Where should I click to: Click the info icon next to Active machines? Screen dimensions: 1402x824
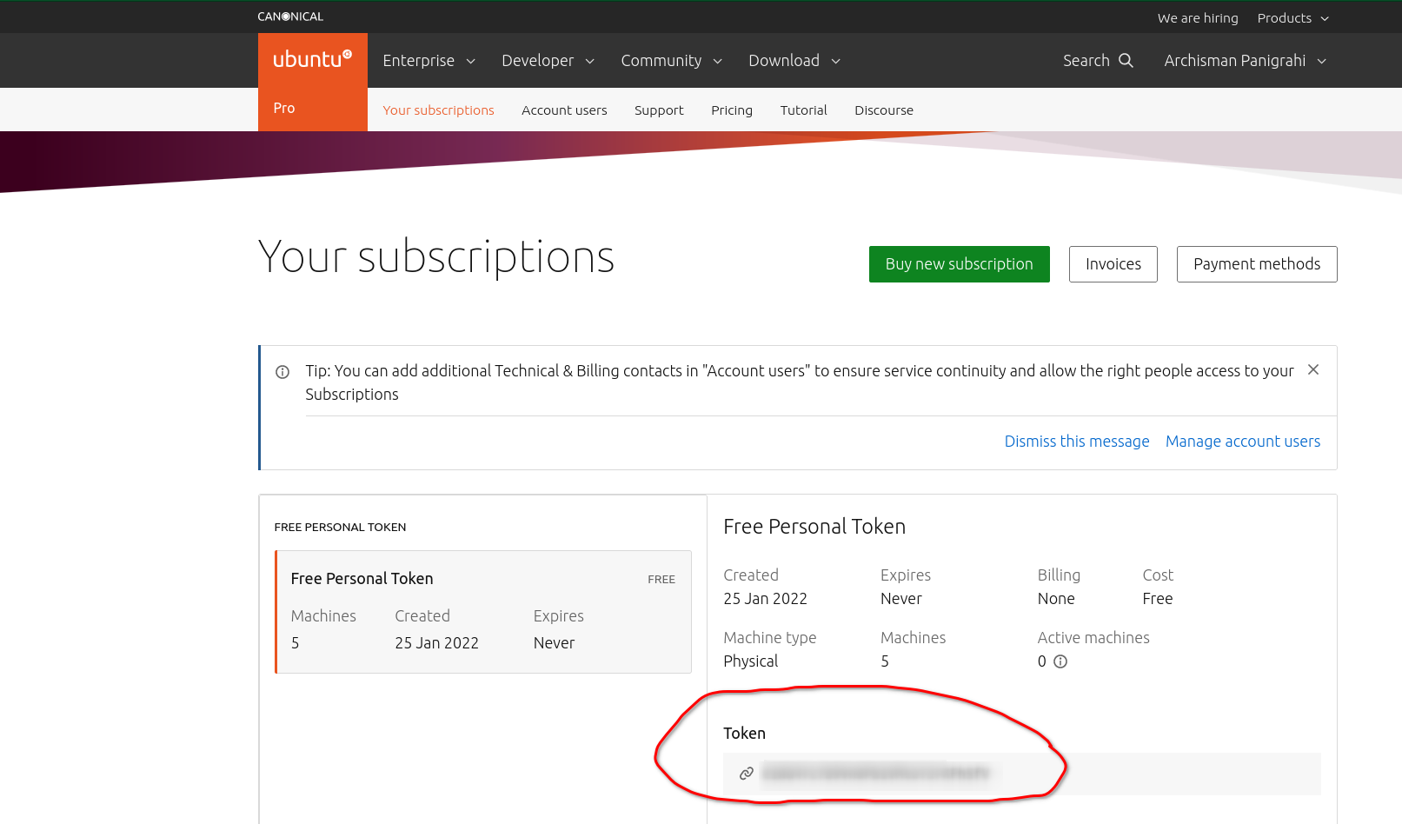pos(1060,661)
